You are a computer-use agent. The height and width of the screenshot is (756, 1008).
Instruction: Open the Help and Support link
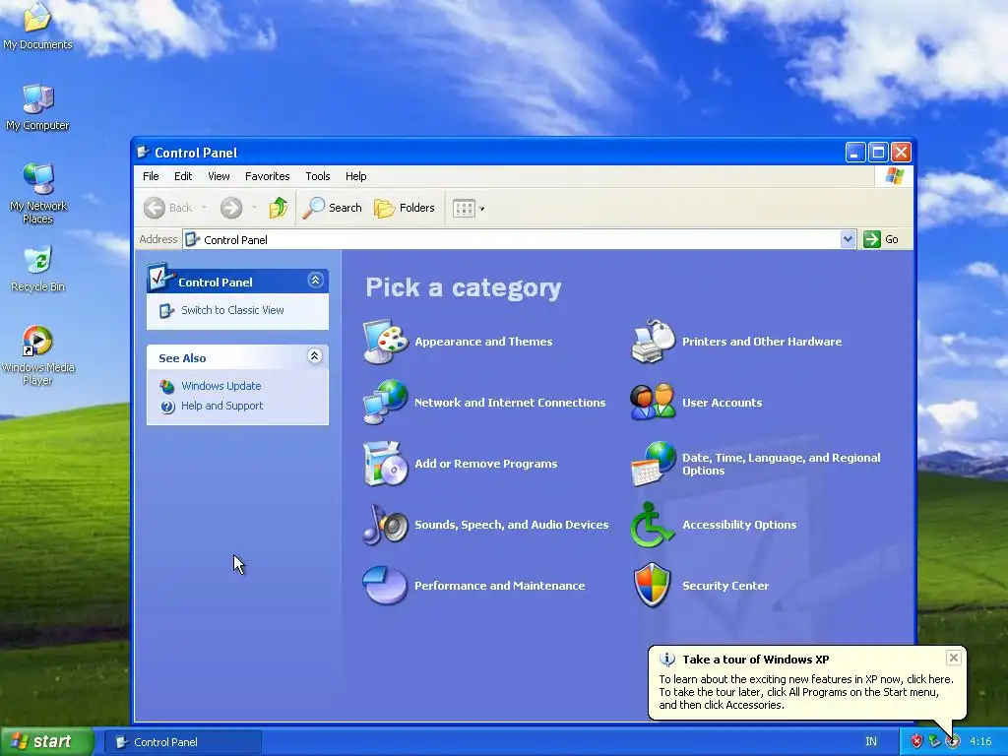click(x=221, y=406)
